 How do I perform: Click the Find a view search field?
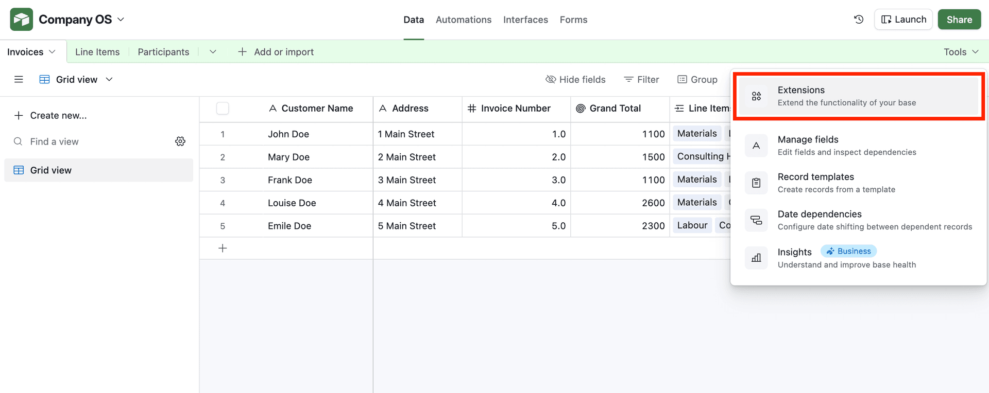click(x=93, y=141)
